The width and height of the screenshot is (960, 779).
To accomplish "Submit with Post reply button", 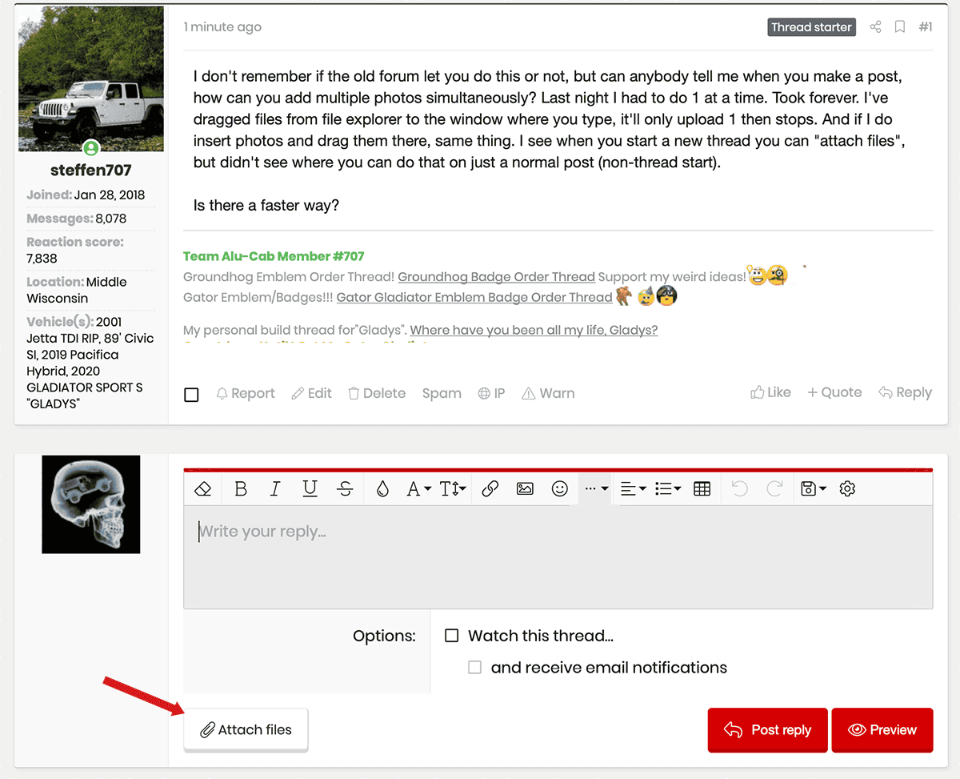I will [x=767, y=730].
